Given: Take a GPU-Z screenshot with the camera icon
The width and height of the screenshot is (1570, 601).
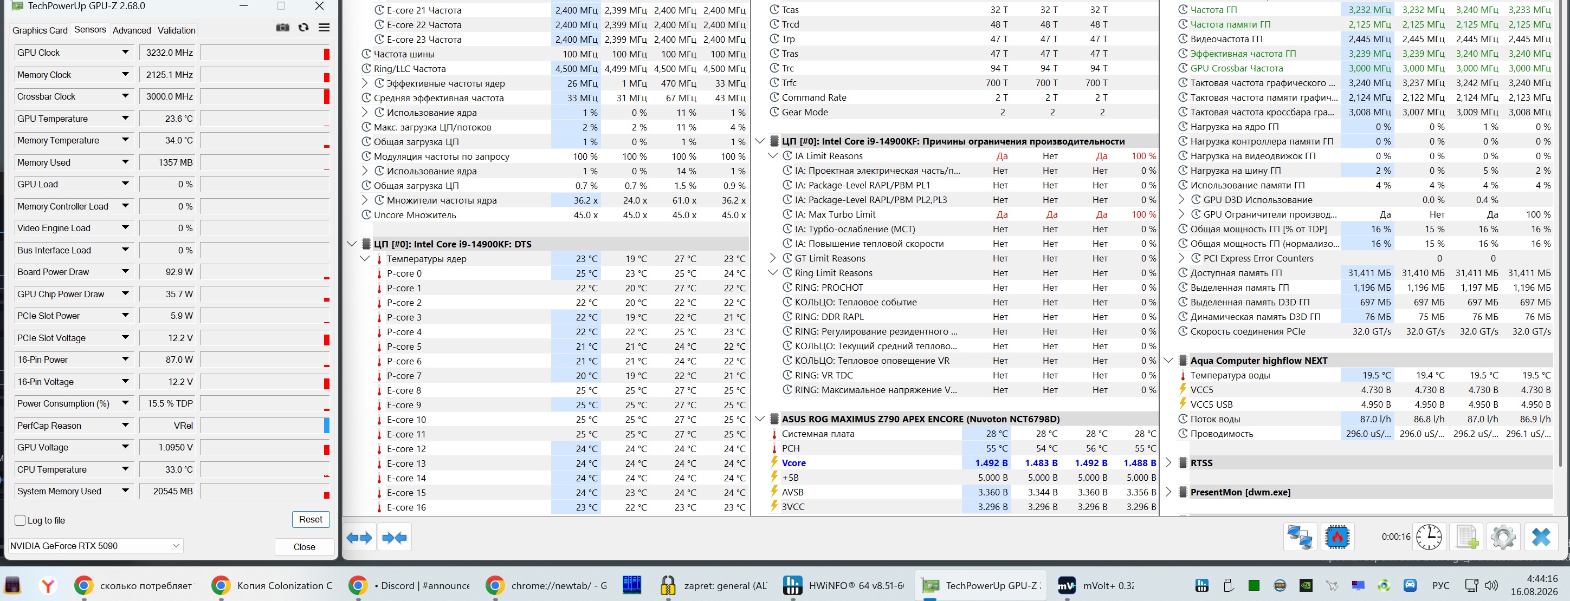Looking at the screenshot, I should (283, 28).
